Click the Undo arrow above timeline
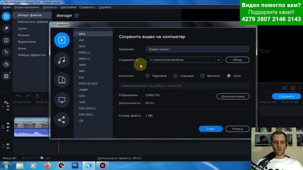This screenshot has width=303, height=170. [18, 96]
